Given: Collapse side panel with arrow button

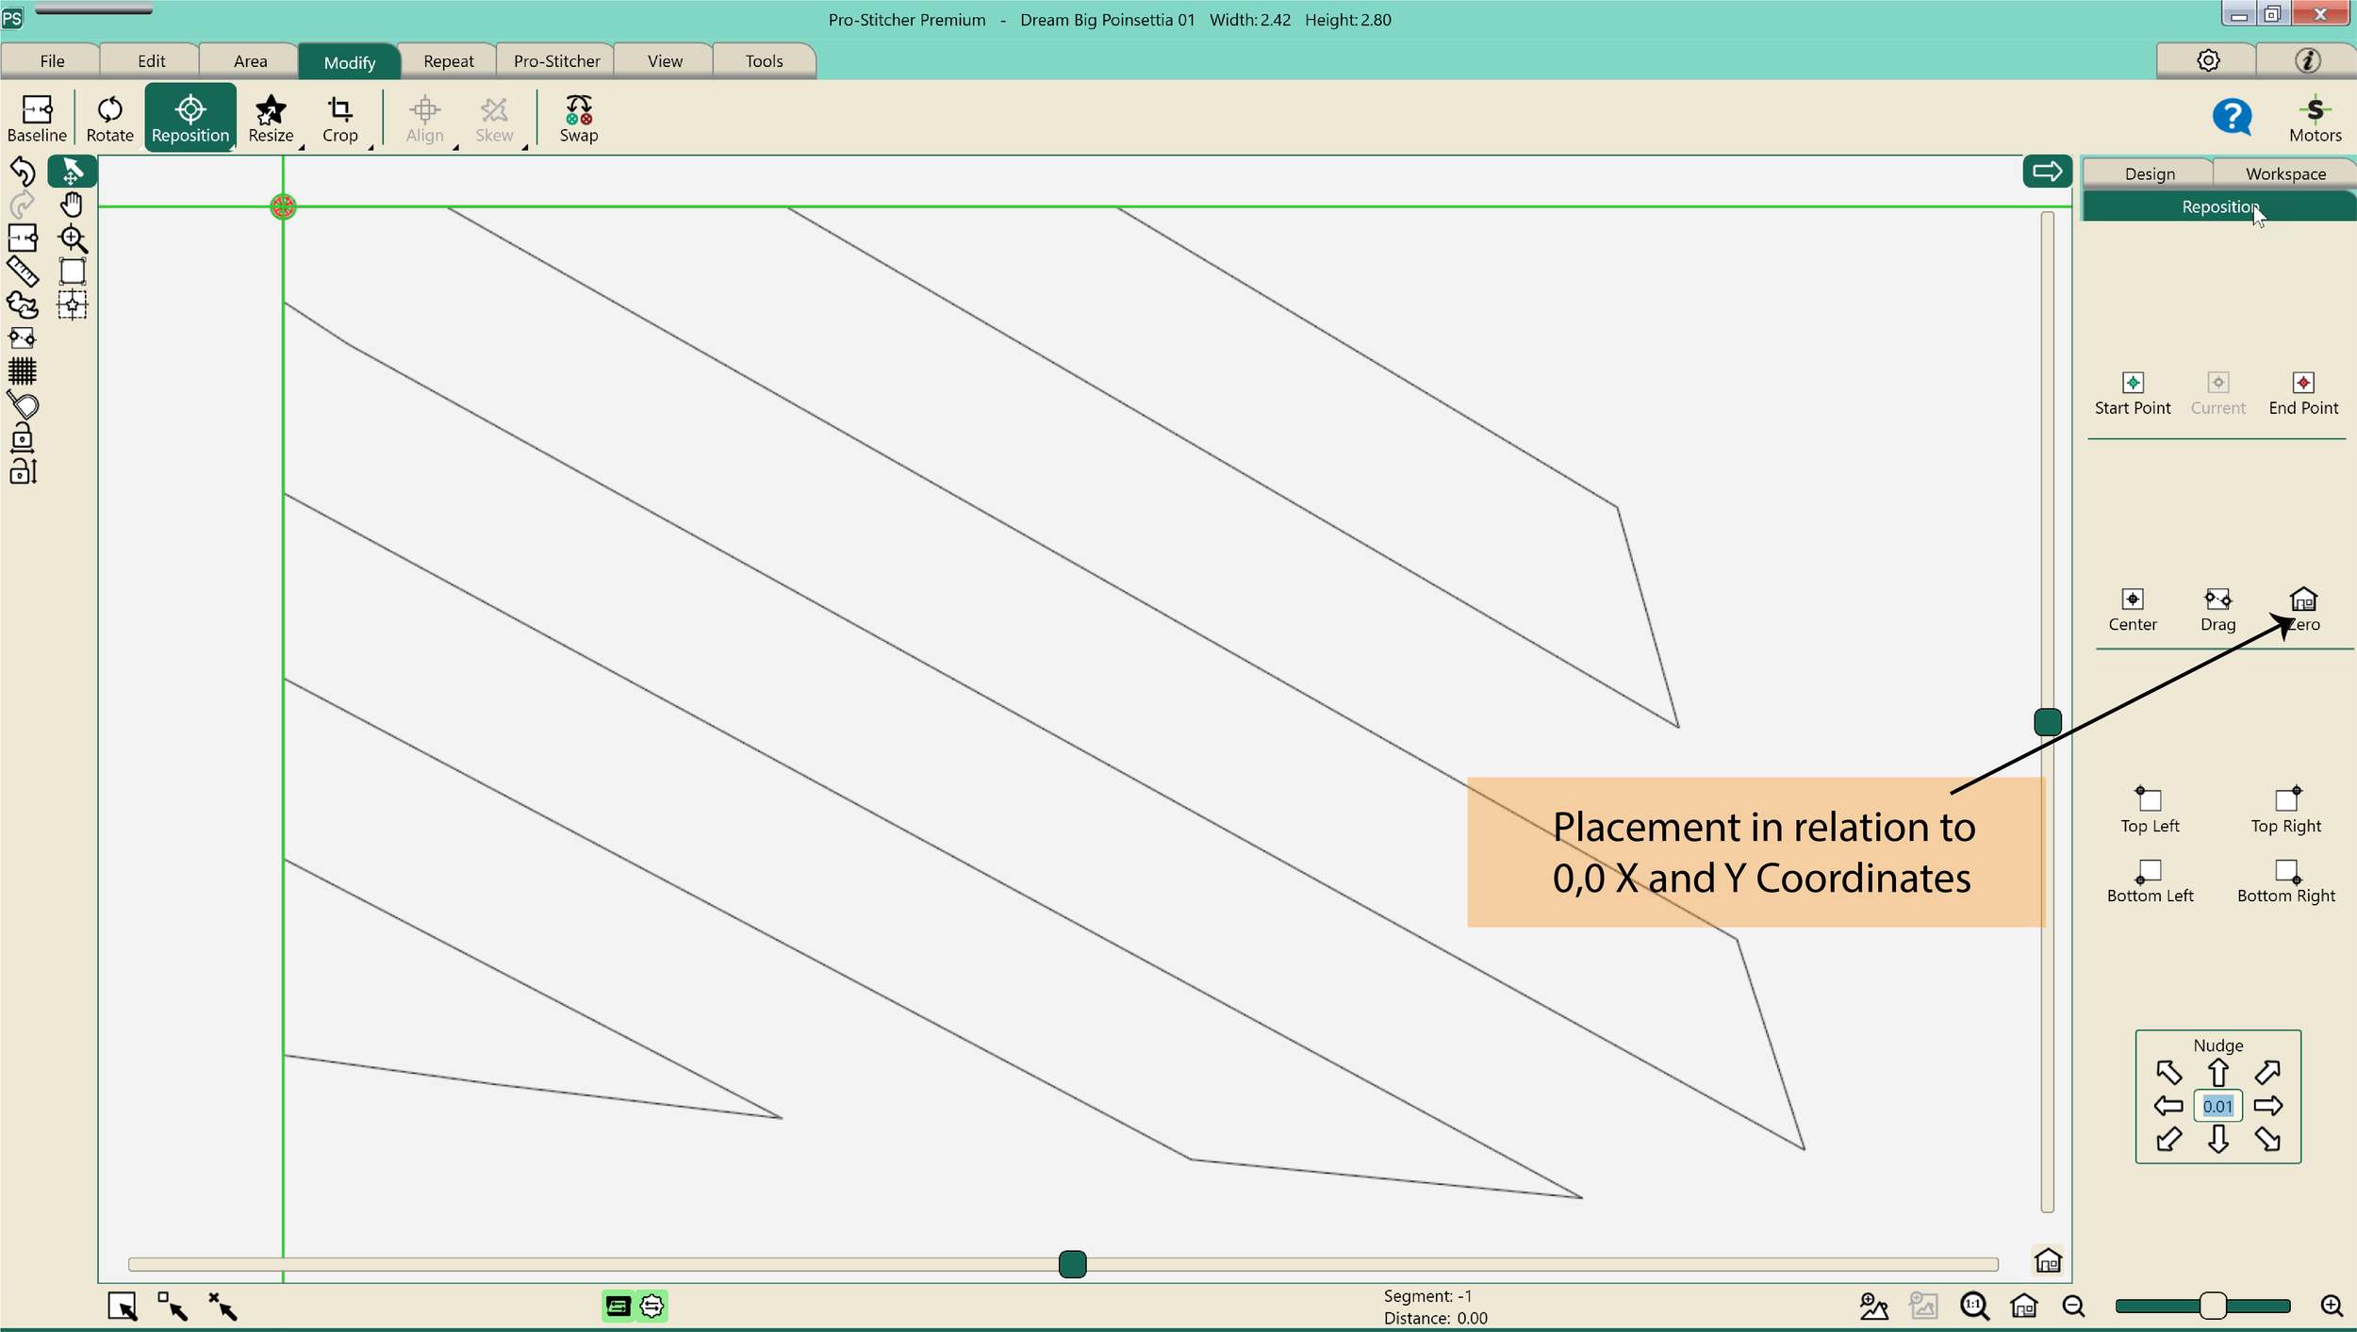Looking at the screenshot, I should (x=2046, y=172).
